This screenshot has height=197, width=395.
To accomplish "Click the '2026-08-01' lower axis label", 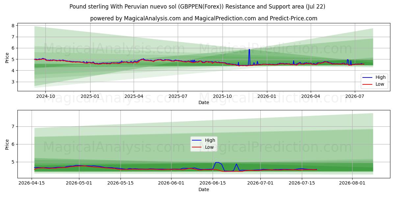I will tap(353, 184).
